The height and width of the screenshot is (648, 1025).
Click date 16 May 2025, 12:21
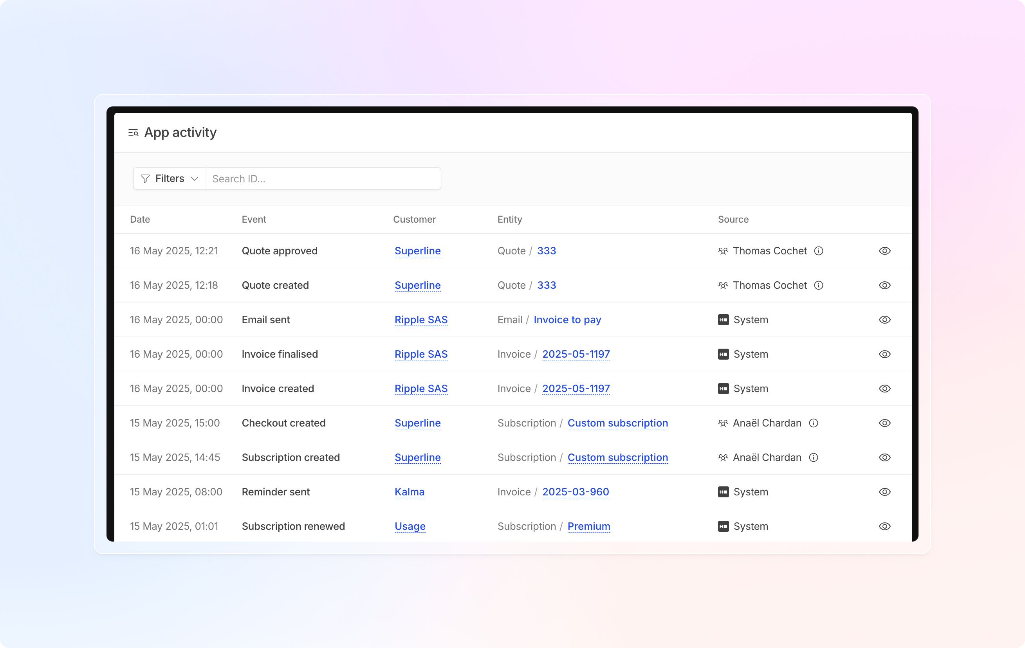(x=174, y=251)
